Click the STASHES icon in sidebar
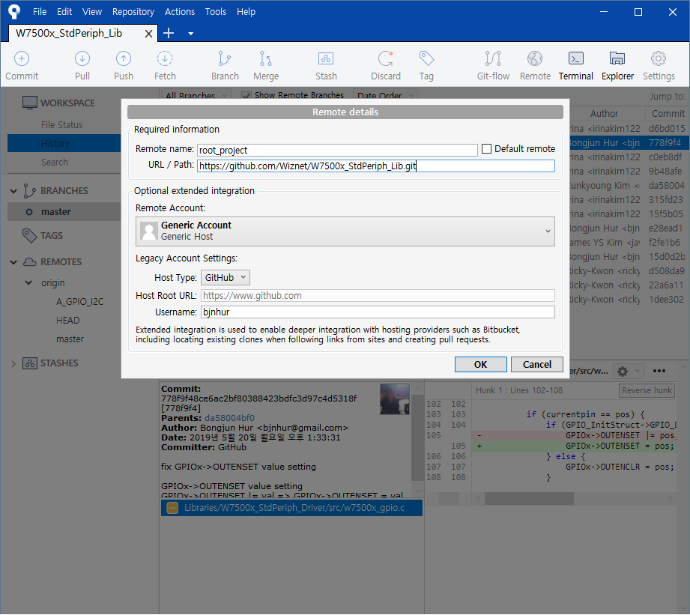The width and height of the screenshot is (690, 615). [29, 363]
